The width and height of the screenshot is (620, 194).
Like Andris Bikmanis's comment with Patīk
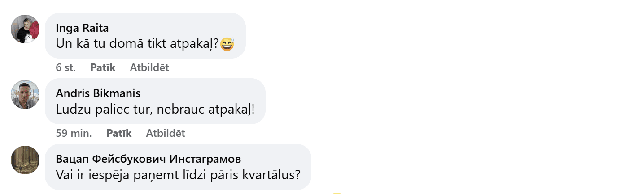click(119, 133)
